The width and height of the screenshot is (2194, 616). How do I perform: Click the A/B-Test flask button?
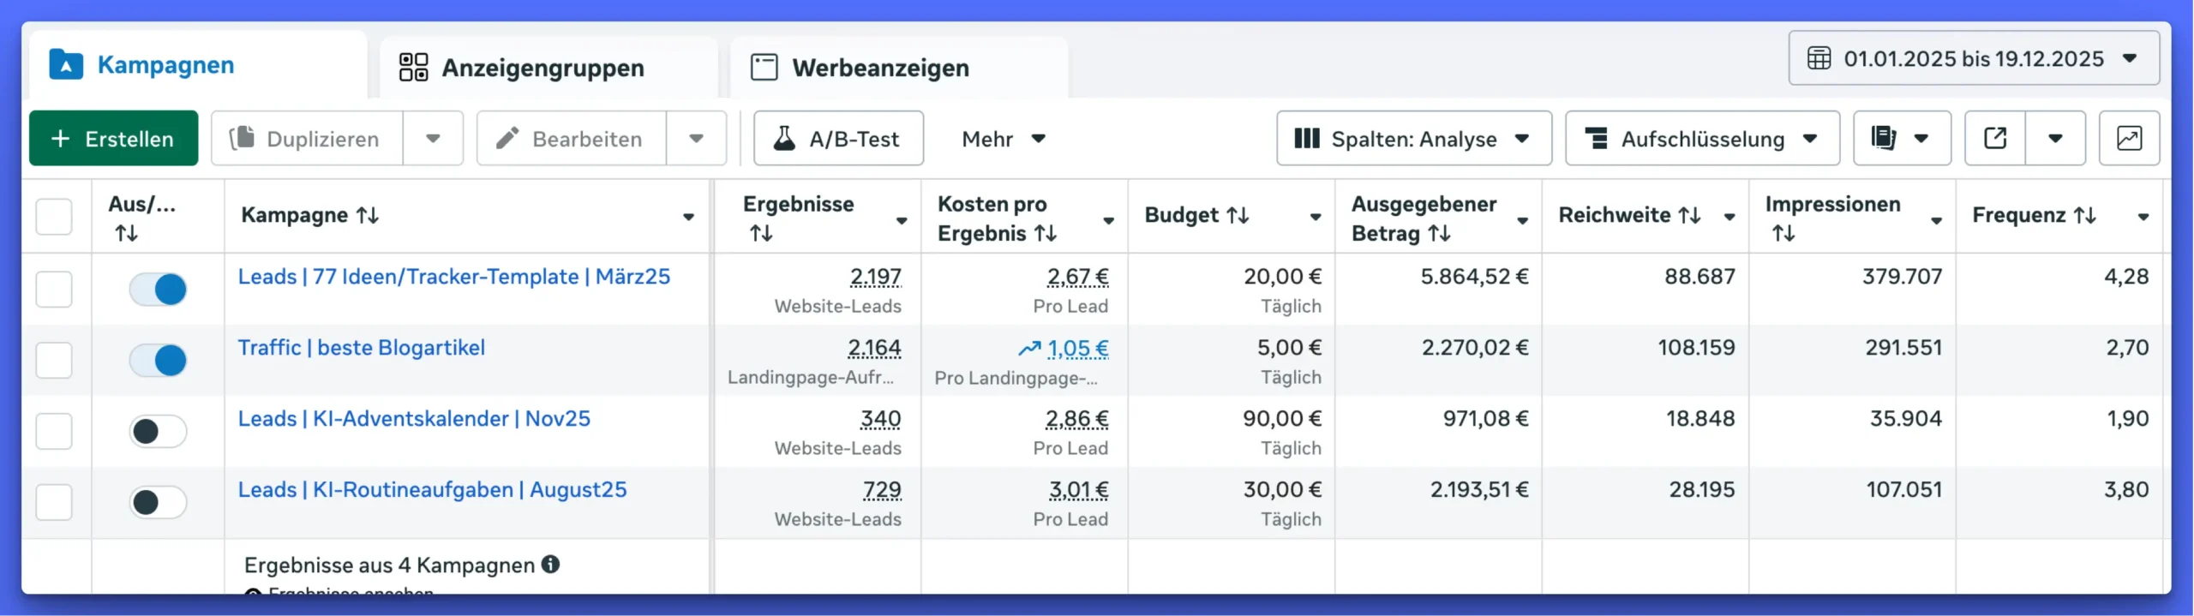tap(837, 138)
